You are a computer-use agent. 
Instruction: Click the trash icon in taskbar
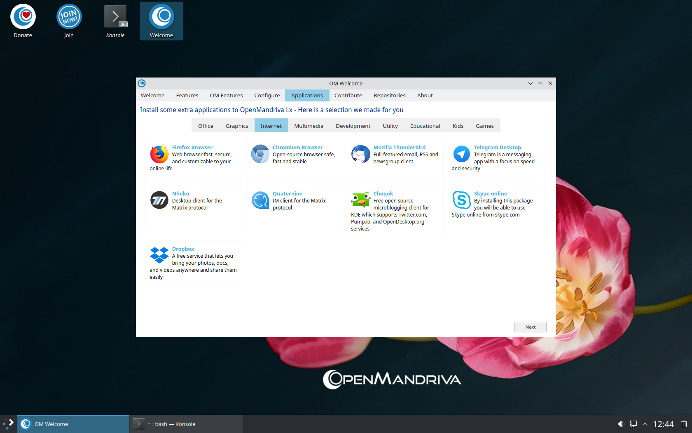(x=684, y=424)
